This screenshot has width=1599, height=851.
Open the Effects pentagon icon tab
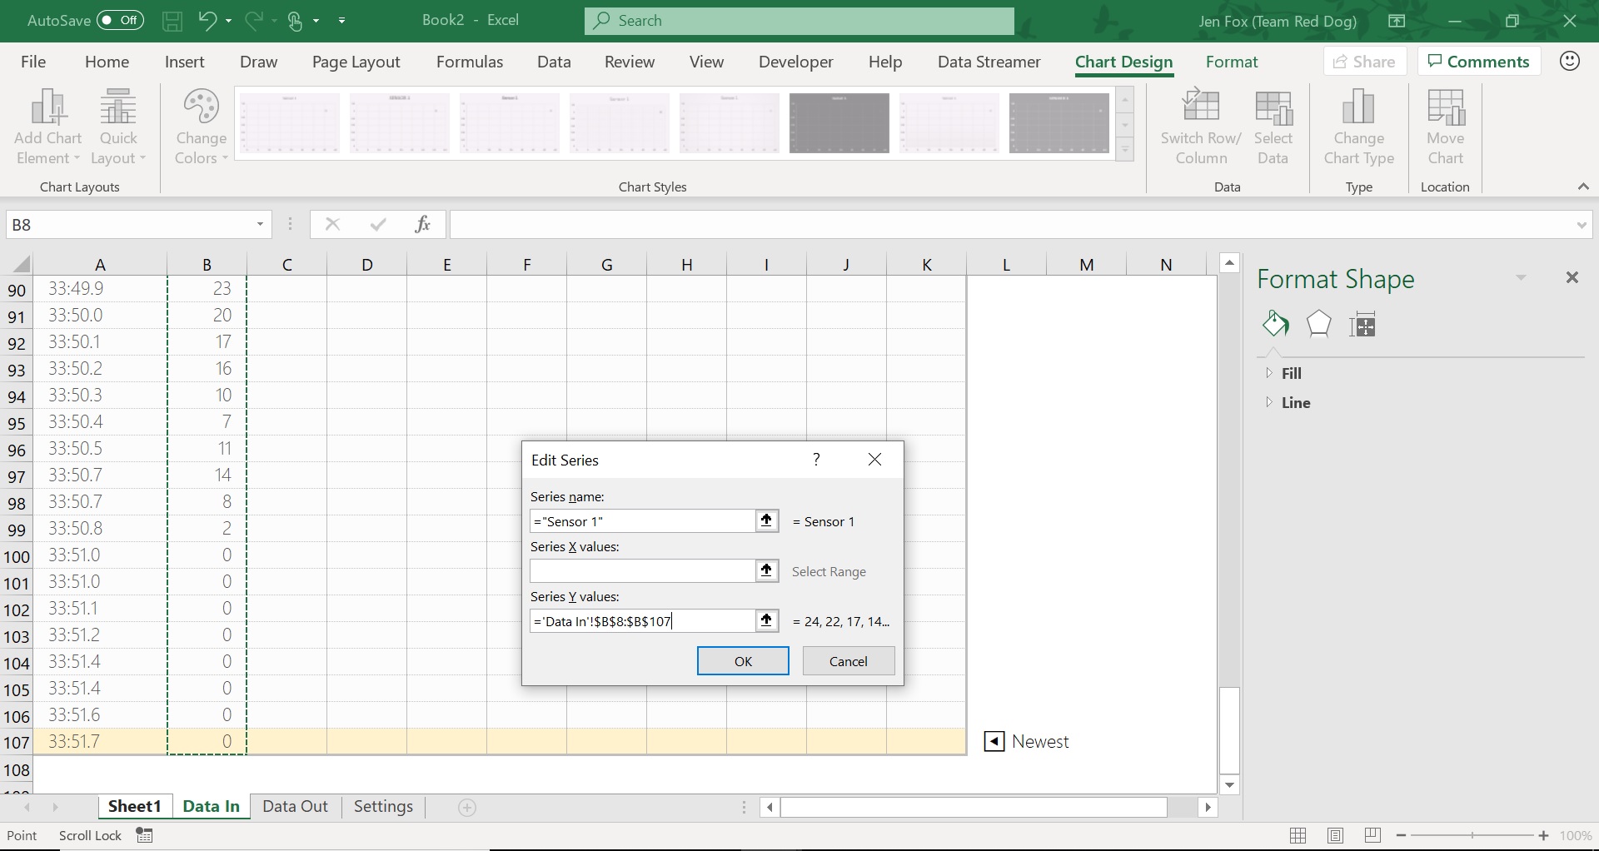(1318, 324)
